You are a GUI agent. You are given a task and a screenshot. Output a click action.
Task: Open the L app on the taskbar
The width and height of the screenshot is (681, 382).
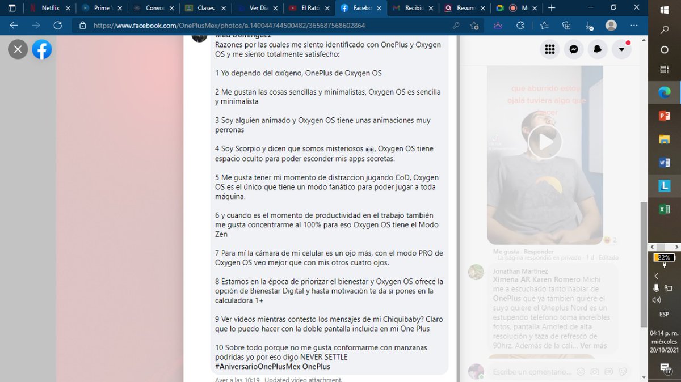tap(665, 186)
